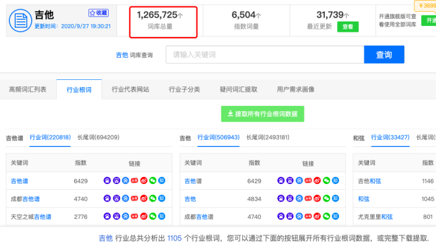Open WeChat icon in 吉他 4834 row
The width and height of the screenshot is (436, 247).
[x=327, y=198]
